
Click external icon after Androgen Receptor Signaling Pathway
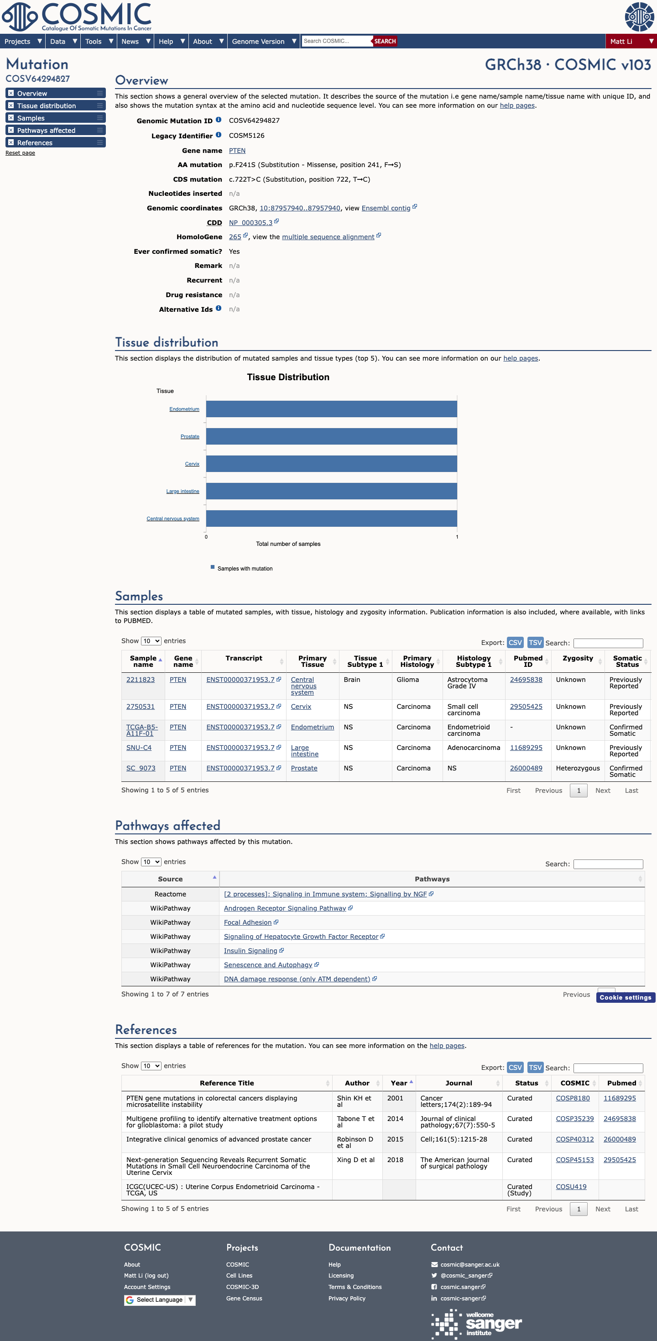point(350,908)
